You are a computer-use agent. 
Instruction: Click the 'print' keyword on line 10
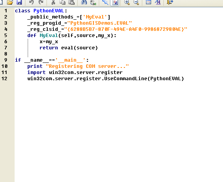pos(35,66)
